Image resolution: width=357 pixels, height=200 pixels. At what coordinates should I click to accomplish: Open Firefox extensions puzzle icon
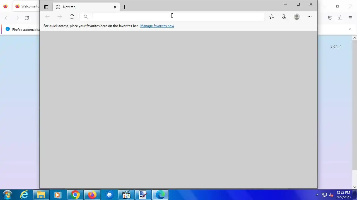[340, 18]
